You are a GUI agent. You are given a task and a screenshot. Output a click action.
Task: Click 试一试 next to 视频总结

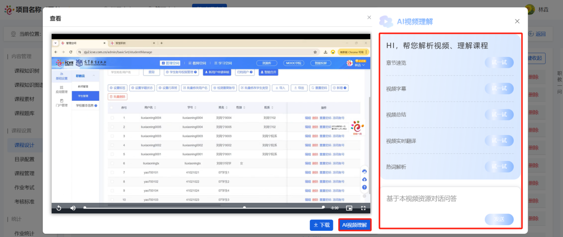click(x=499, y=115)
